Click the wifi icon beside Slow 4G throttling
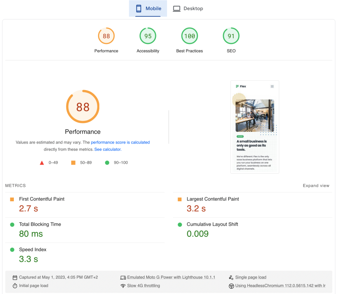 coord(123,286)
